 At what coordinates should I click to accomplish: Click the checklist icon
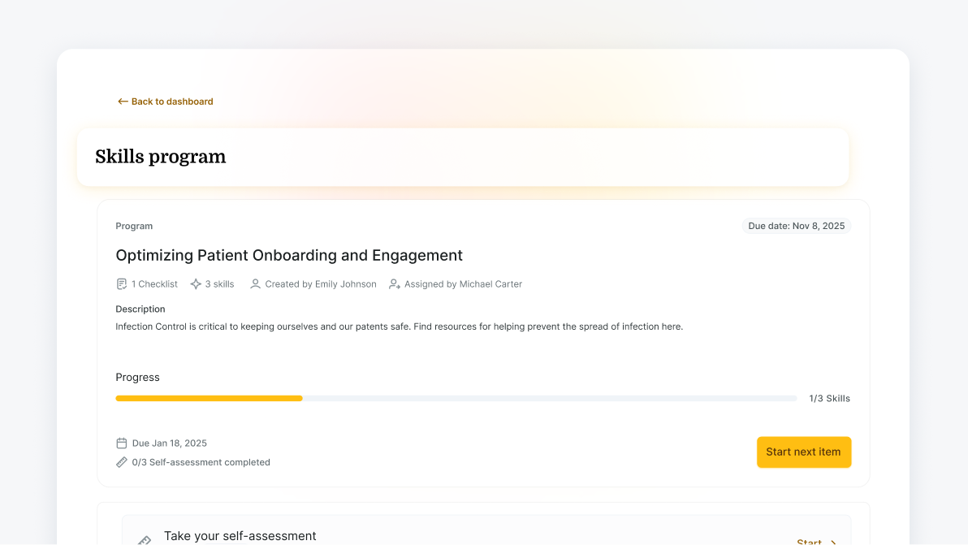coord(122,284)
